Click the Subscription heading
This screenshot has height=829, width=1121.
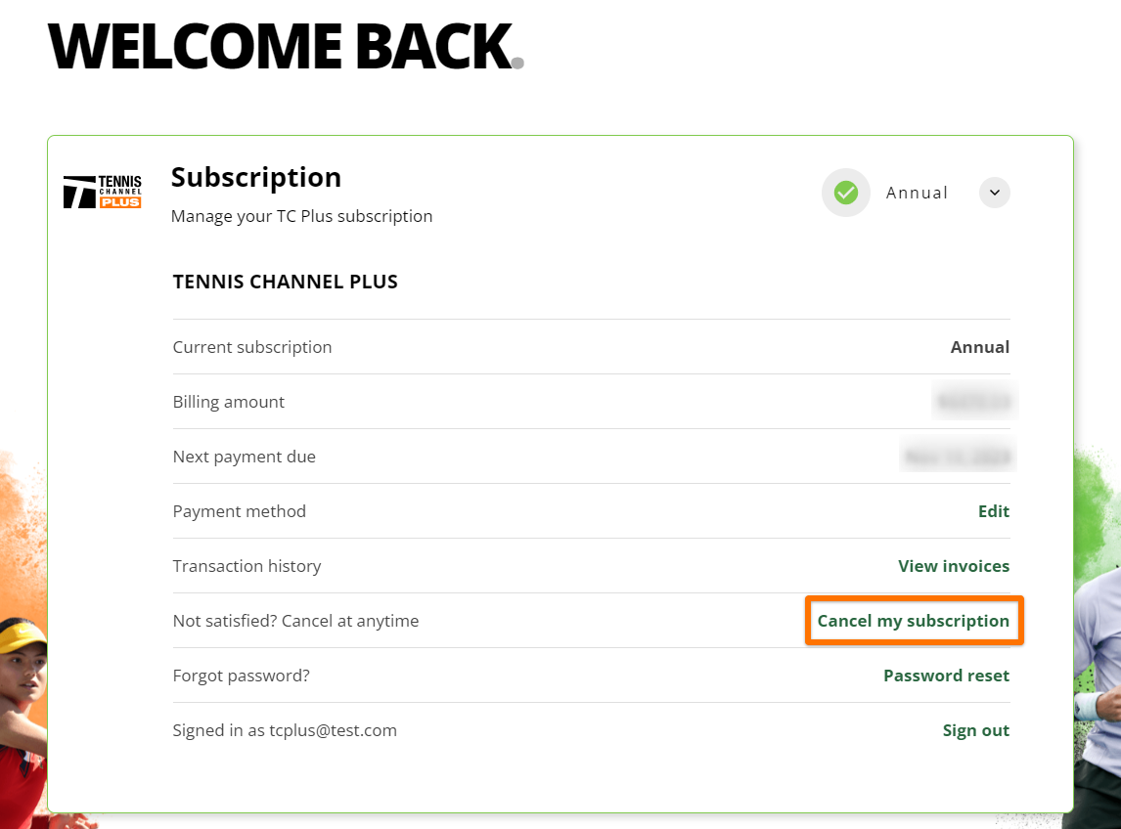(256, 178)
